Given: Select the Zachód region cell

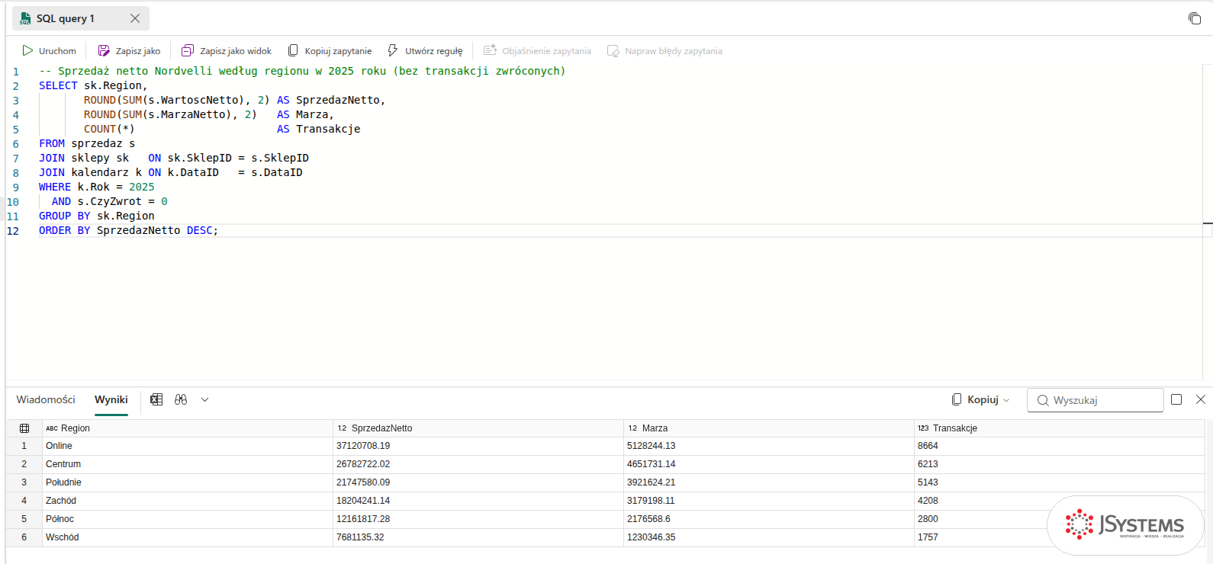Looking at the screenshot, I should click(x=188, y=501).
